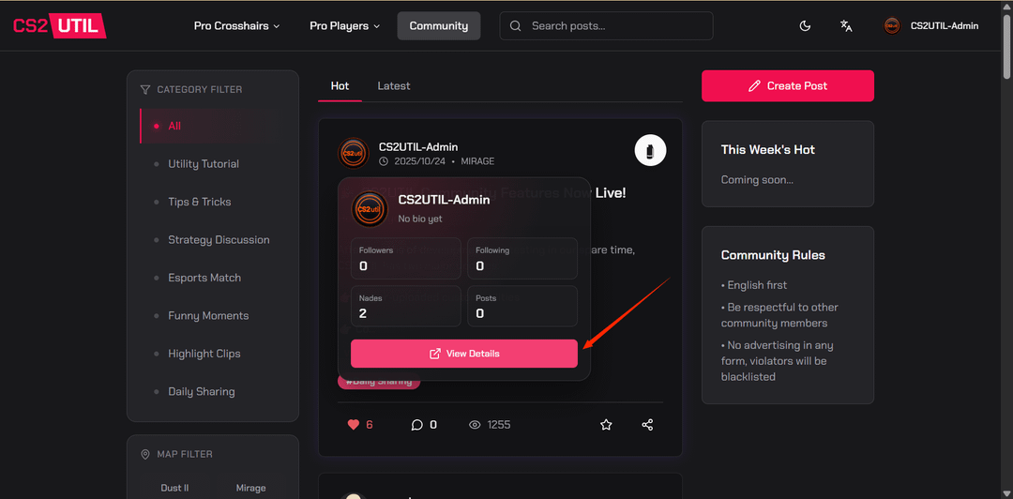Toggle dark mode moon icon
Viewport: 1013px width, 499px height.
[x=805, y=26]
